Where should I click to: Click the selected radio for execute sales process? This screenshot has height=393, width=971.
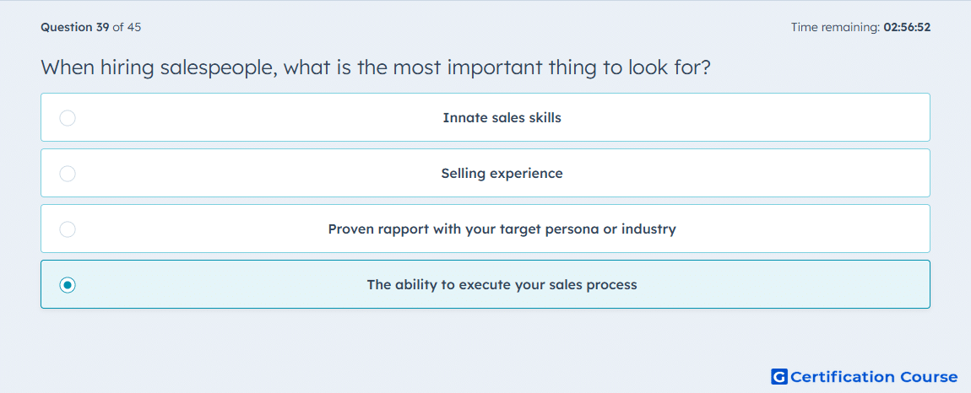68,285
